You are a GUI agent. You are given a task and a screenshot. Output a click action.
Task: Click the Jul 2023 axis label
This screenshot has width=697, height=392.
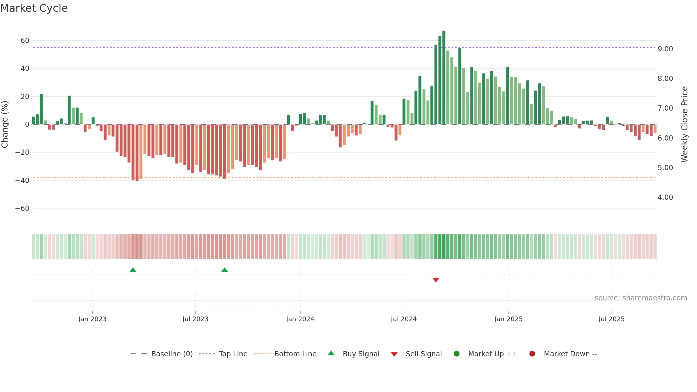[x=195, y=319]
